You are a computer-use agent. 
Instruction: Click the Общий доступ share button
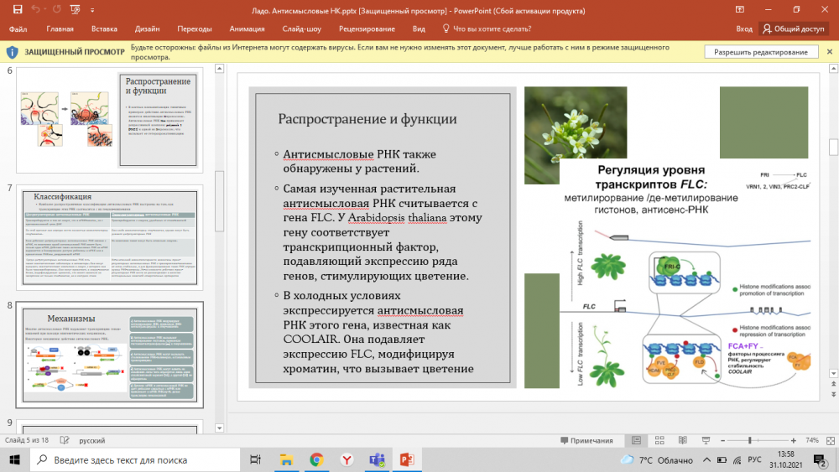coord(794,29)
